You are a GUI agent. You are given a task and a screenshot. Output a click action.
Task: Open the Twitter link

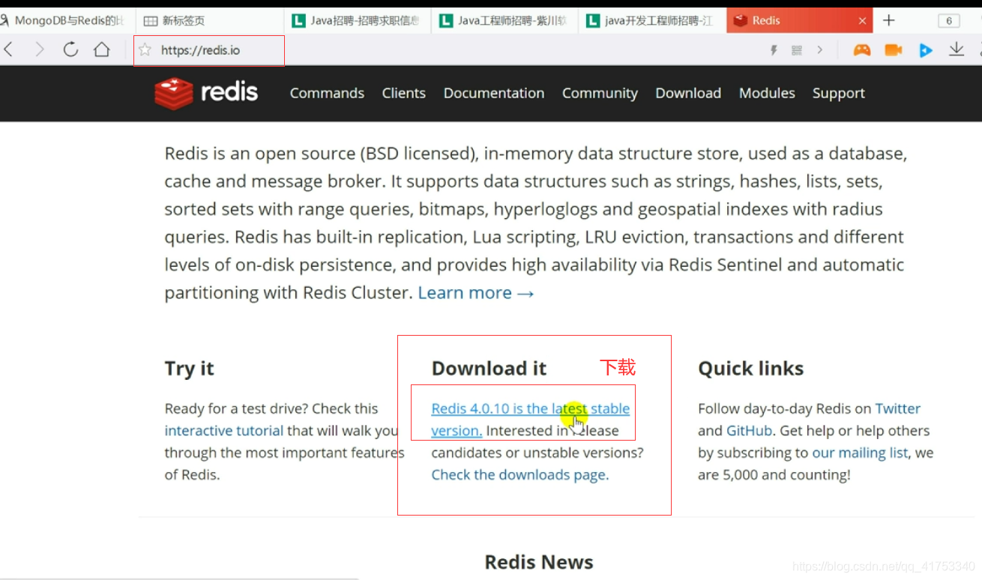[898, 408]
